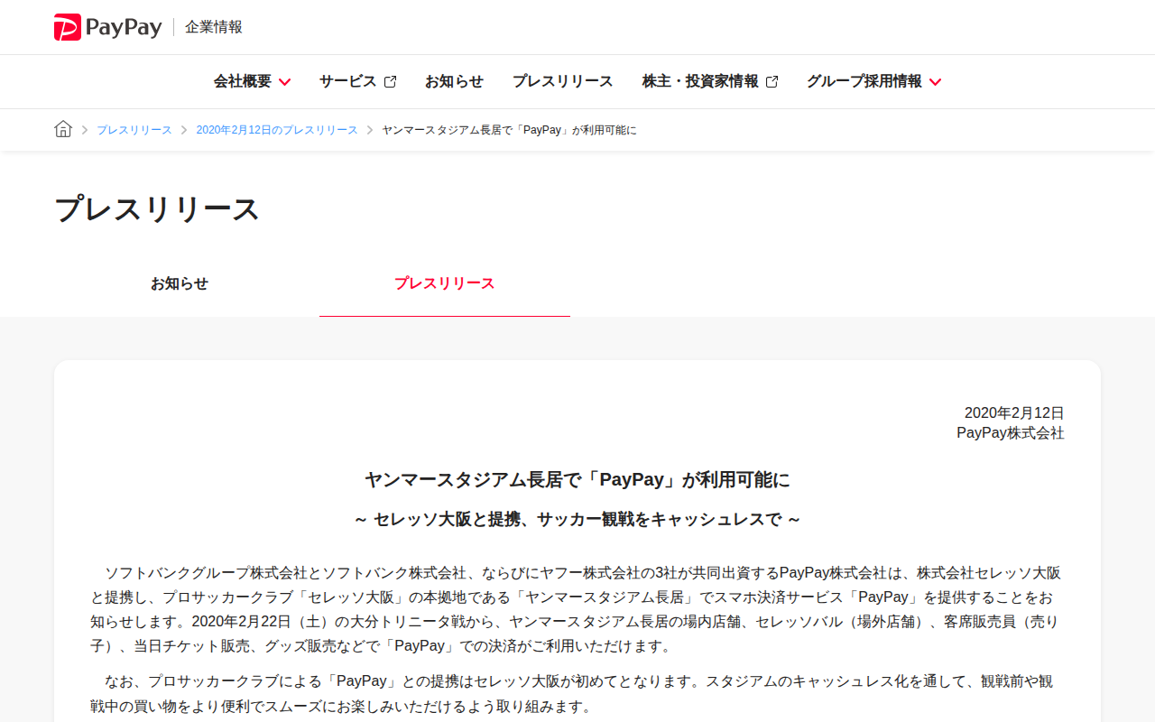Image resolution: width=1155 pixels, height=722 pixels.
Task: Expand the chevron next to グループ採用情報
Action: click(x=935, y=82)
